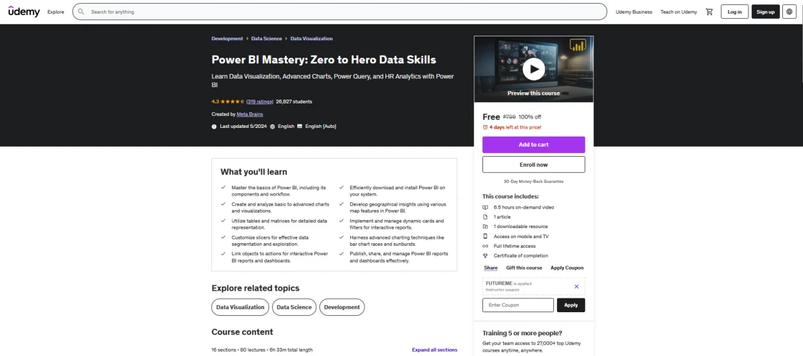Click 6.5 hours on-demand video text
The height and width of the screenshot is (356, 803).
pyautogui.click(x=524, y=207)
